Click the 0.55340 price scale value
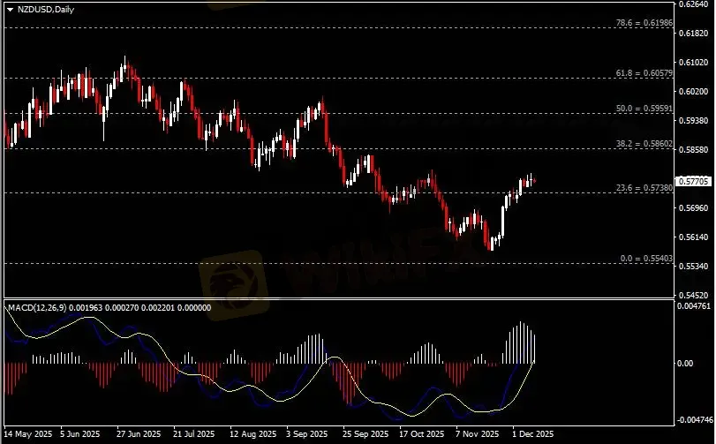 coord(694,266)
